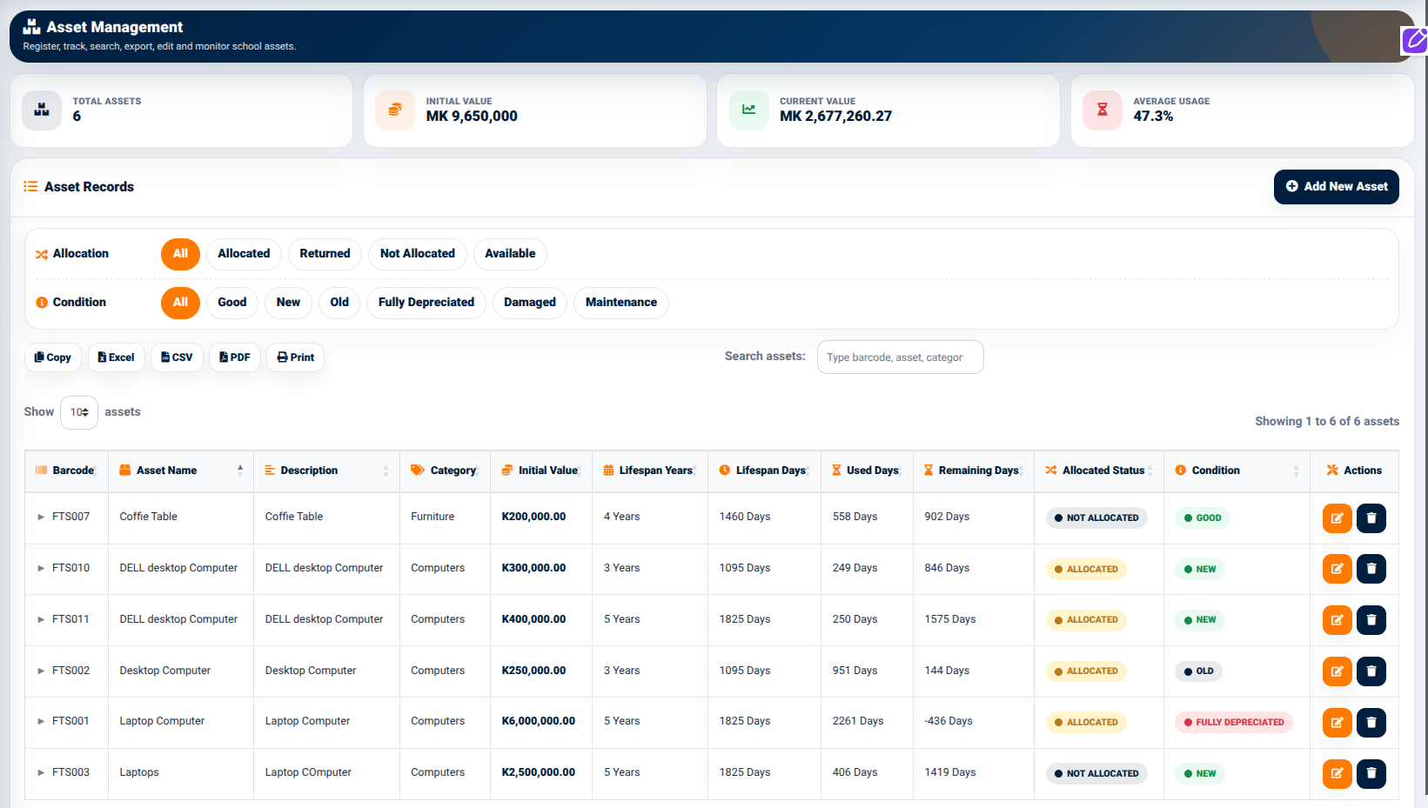This screenshot has height=808, width=1428.
Task: Export the table as CSV
Action: click(178, 357)
